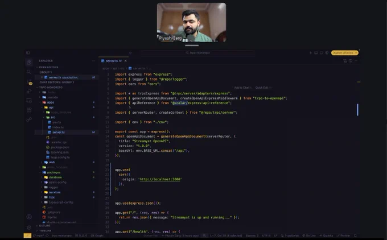Expand the .vscode folder

[52, 97]
